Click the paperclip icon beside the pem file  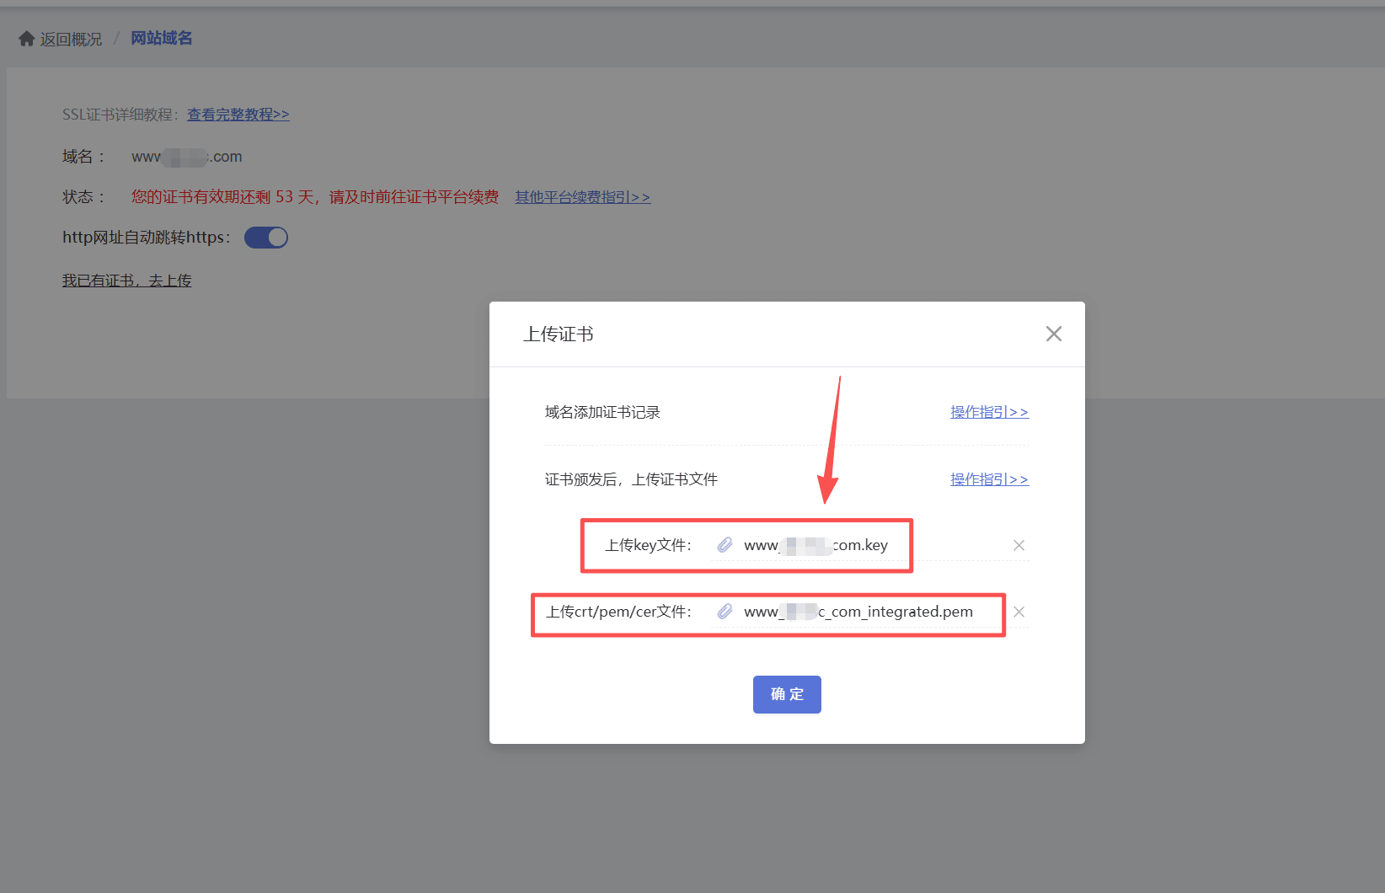tap(725, 612)
